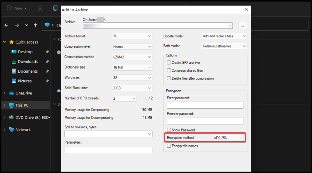Open the Archive format dropdown
This screenshot has height=173, width=312.
[132, 36]
